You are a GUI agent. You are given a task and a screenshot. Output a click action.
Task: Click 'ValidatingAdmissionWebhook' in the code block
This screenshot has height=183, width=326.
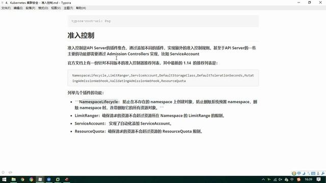click(x=134, y=81)
